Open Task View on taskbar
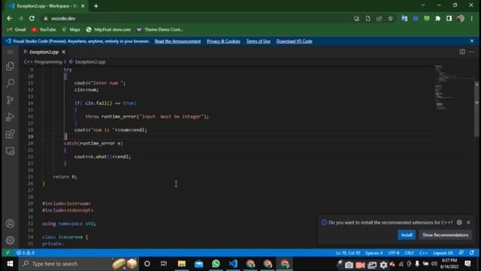This screenshot has height=271, width=481. click(164, 263)
